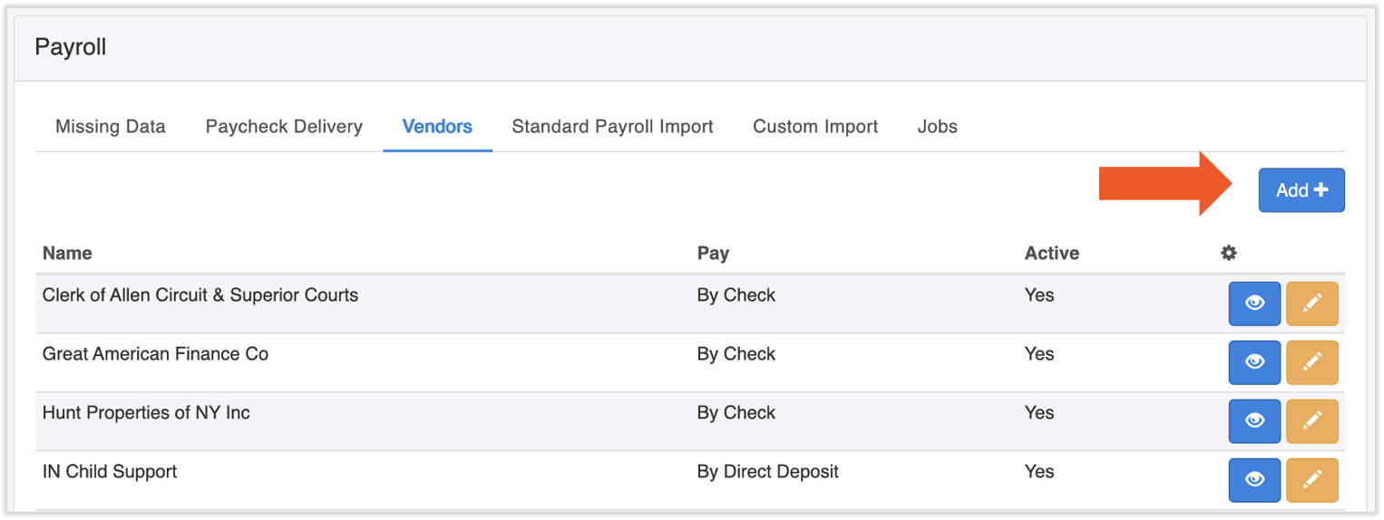Edit Great American Finance Co with pencil icon
The width and height of the screenshot is (1384, 520).
tap(1311, 362)
